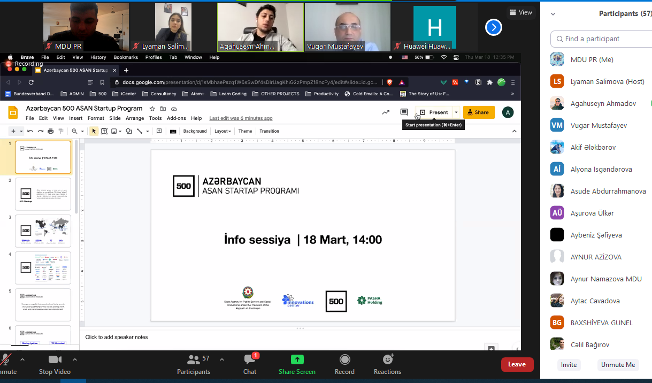Select the Line tool in the toolbar

click(x=141, y=131)
